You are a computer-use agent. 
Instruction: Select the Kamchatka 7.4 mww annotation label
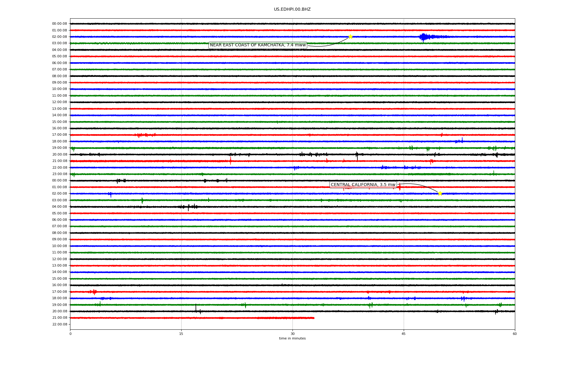(257, 45)
